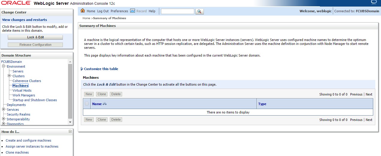The height and width of the screenshot is (156, 381).
Task: Click the Release Configuration button
Action: pos(35,45)
